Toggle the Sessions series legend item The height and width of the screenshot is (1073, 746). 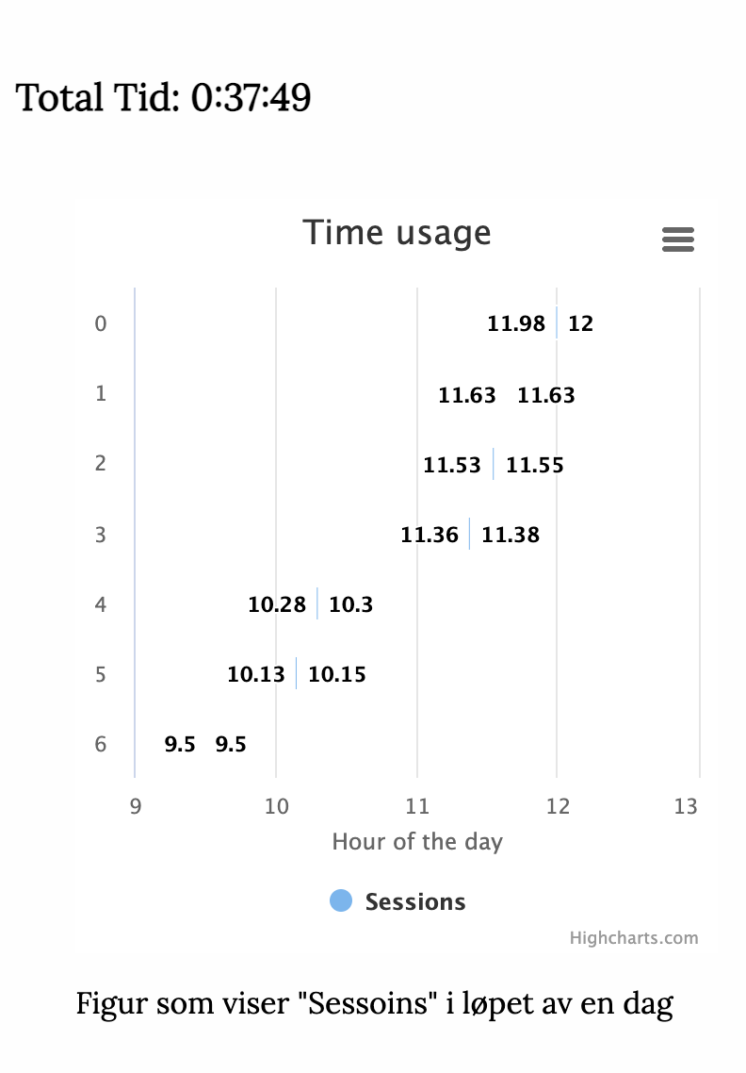tap(397, 901)
